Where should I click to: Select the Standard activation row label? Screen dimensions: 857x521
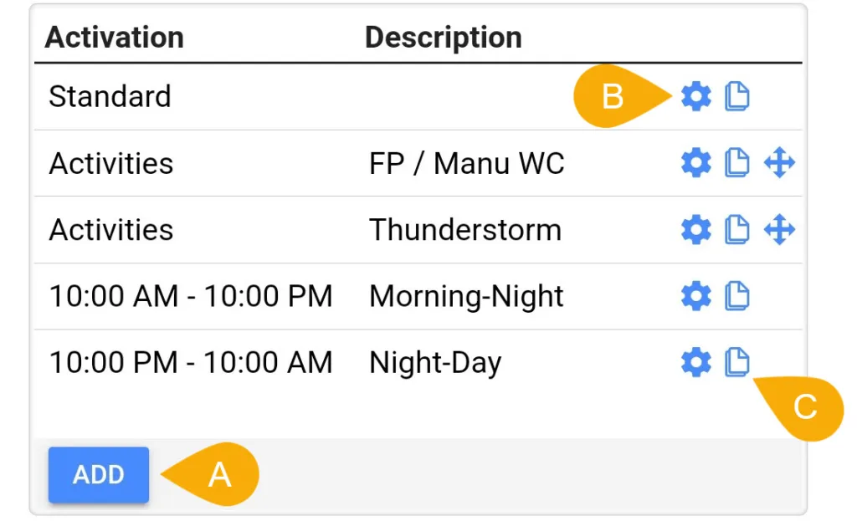tap(110, 97)
